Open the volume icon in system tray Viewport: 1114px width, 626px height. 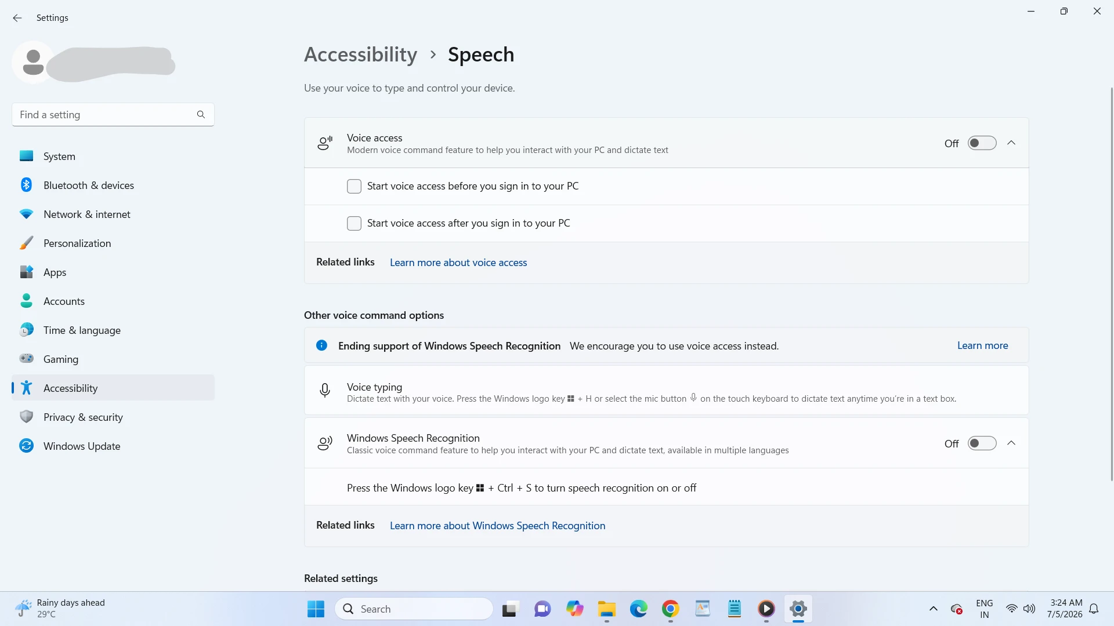pos(1029,609)
